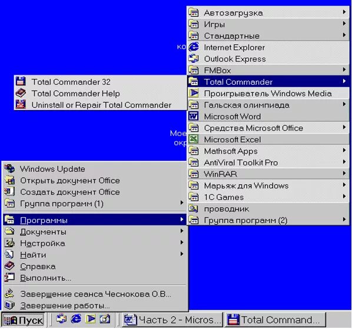This screenshot has width=352, height=329.
Task: Expand the FMBox submenu arrow
Action: click(344, 69)
